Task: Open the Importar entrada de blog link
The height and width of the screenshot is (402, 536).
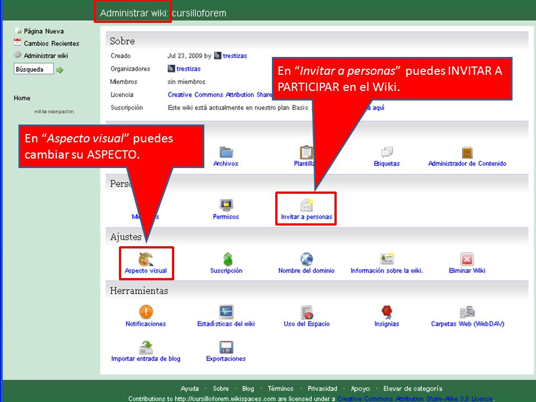Action: pyautogui.click(x=146, y=358)
